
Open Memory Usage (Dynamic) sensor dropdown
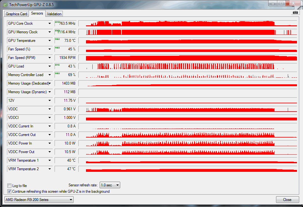pyautogui.click(x=50, y=92)
